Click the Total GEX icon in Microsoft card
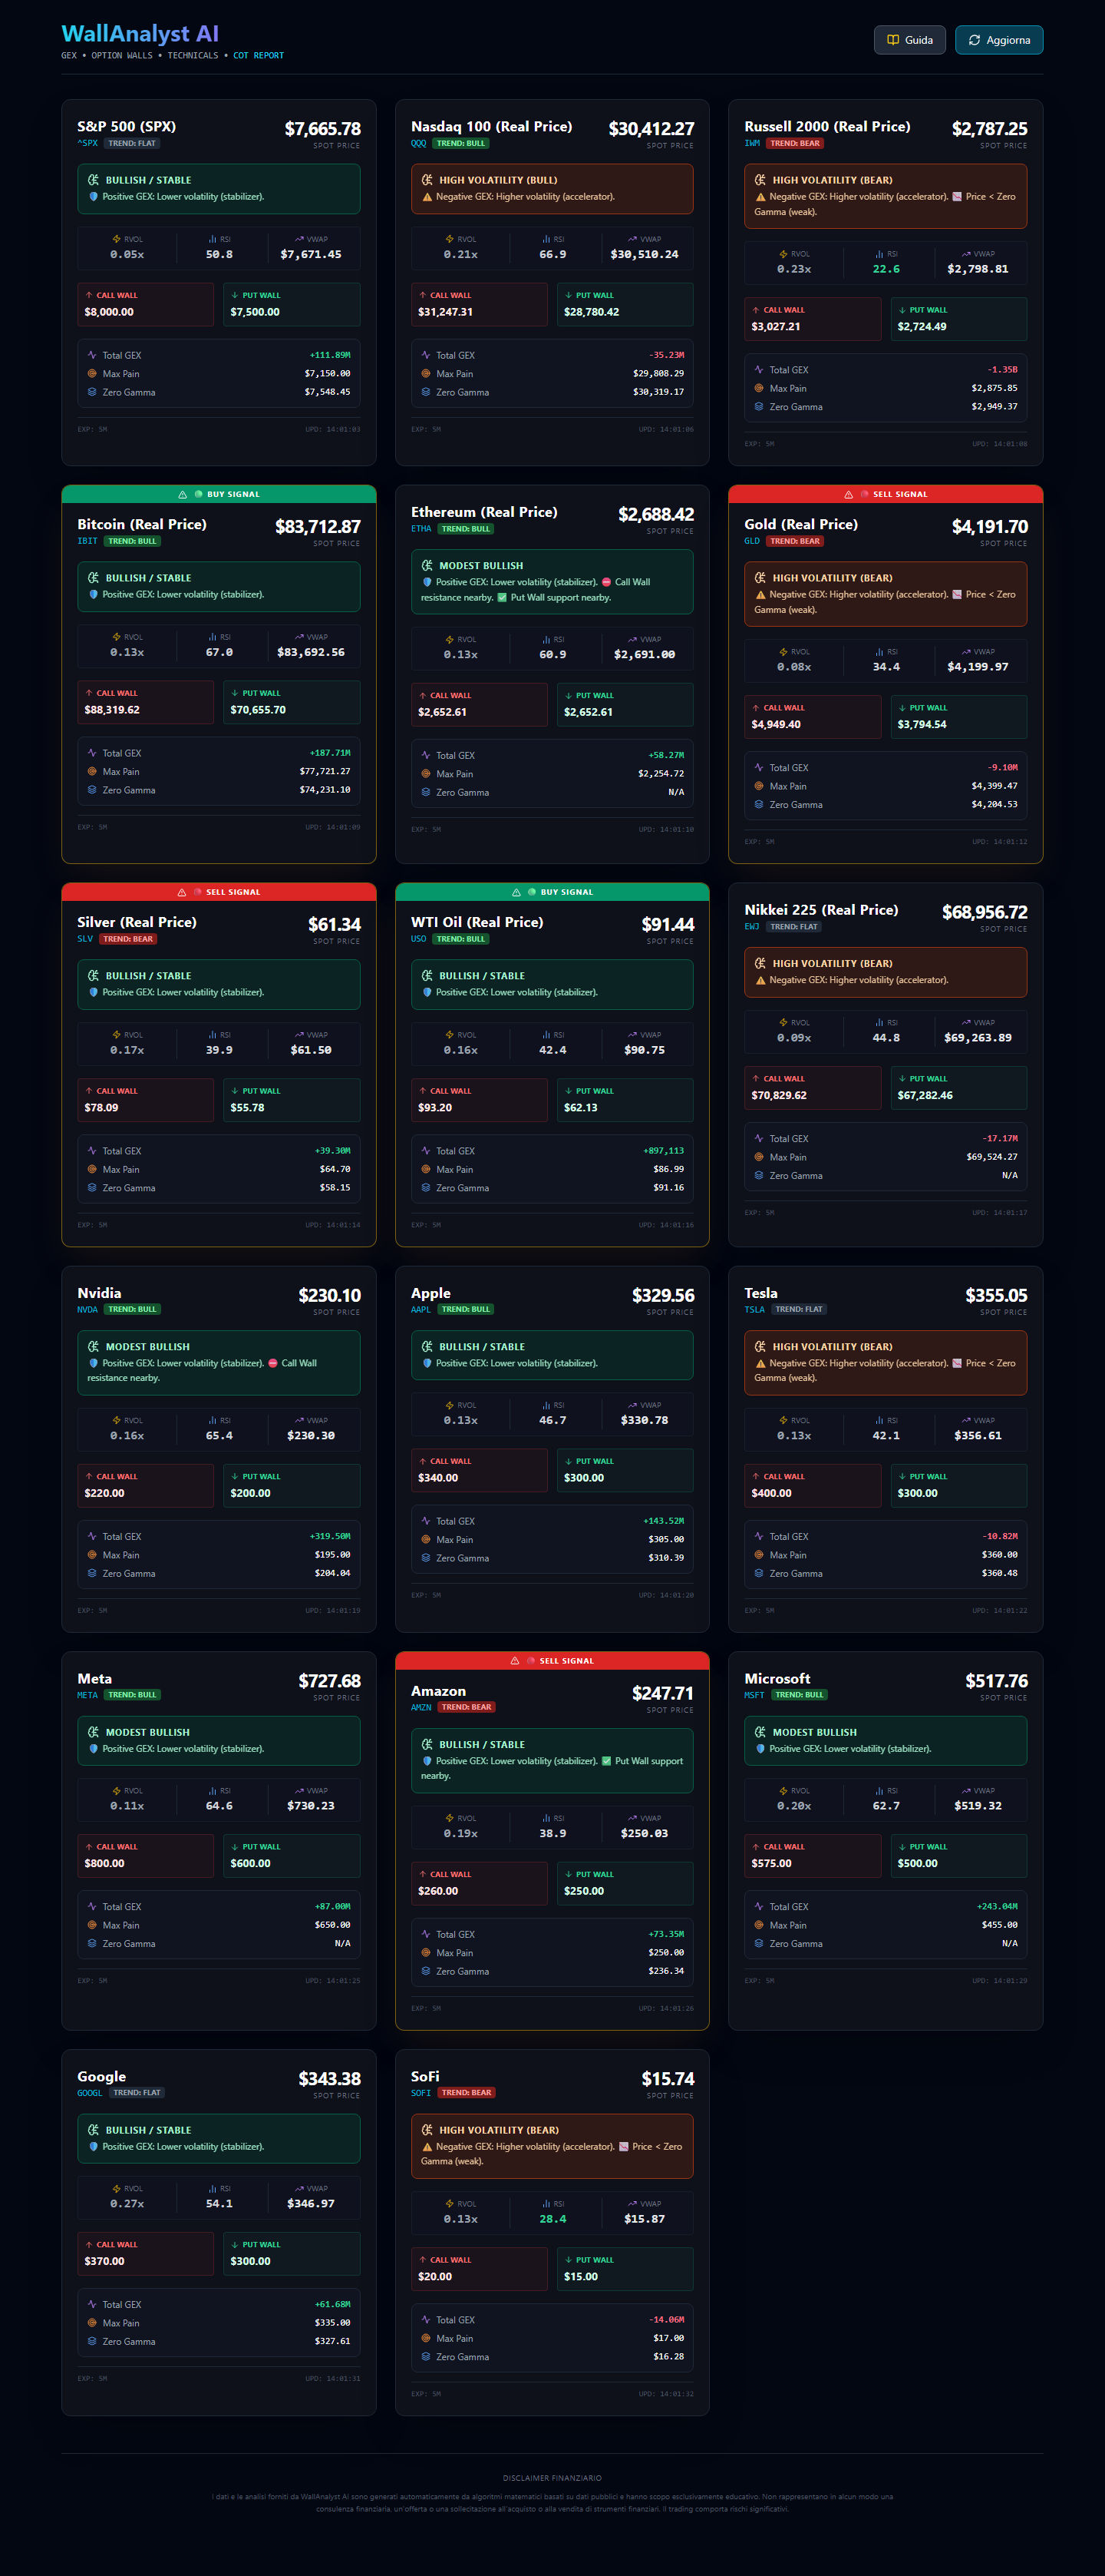The width and height of the screenshot is (1105, 2576). [x=760, y=1906]
